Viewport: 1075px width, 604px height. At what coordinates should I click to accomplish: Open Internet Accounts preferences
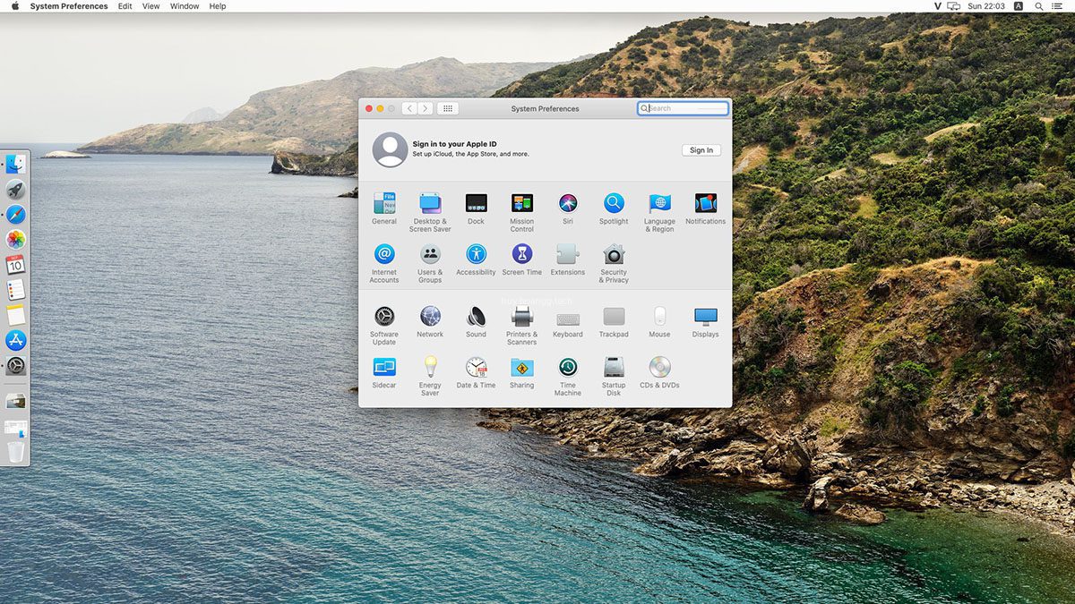click(384, 263)
